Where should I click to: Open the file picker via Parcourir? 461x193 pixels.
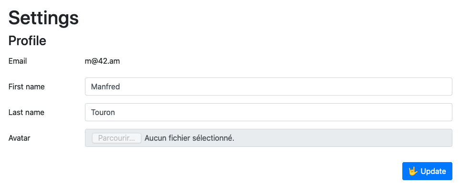[x=116, y=138]
